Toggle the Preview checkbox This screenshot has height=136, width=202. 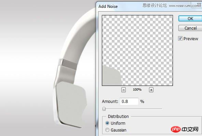(x=180, y=39)
